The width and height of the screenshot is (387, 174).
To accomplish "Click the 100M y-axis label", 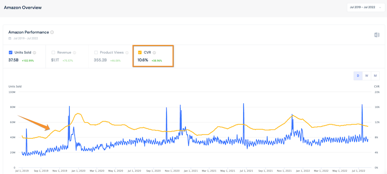I will click(x=12, y=92).
